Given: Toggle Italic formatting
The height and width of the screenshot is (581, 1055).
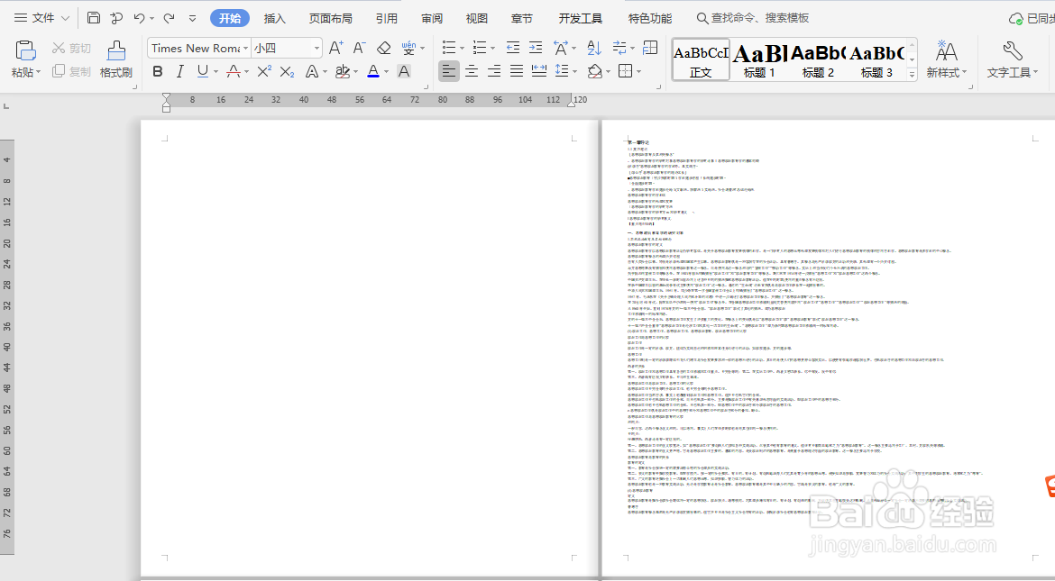Looking at the screenshot, I should [x=179, y=71].
